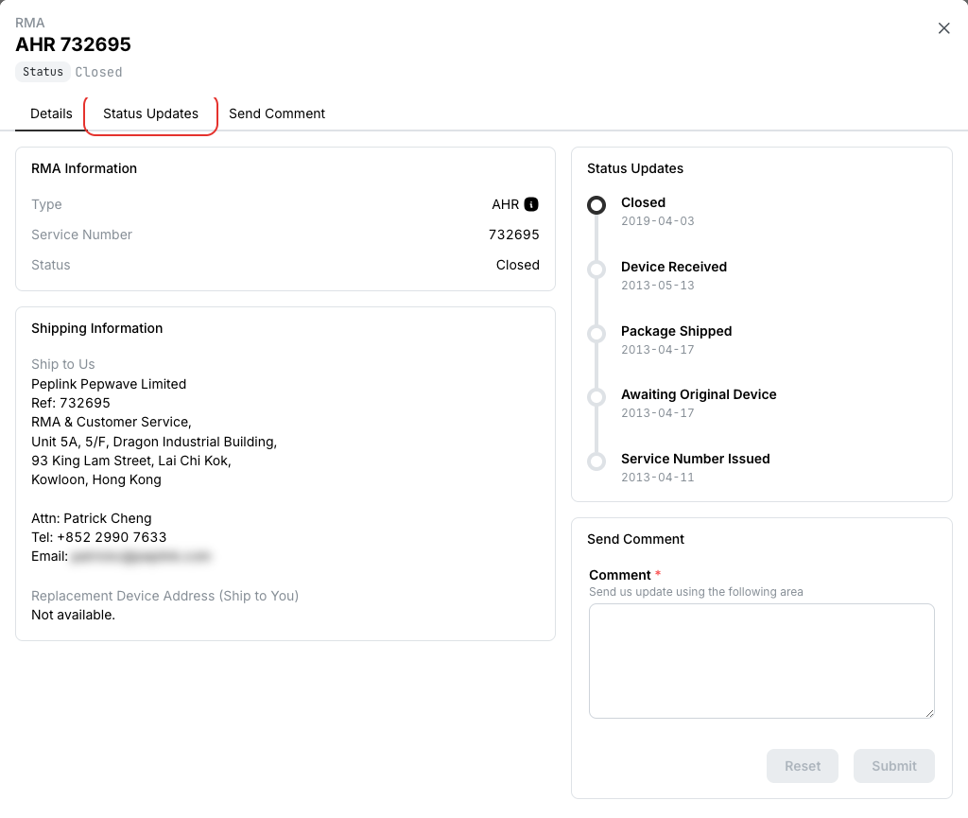This screenshot has height=818, width=968.
Task: Click the 'Tel: +852 2990 7633' line
Action: click(98, 537)
